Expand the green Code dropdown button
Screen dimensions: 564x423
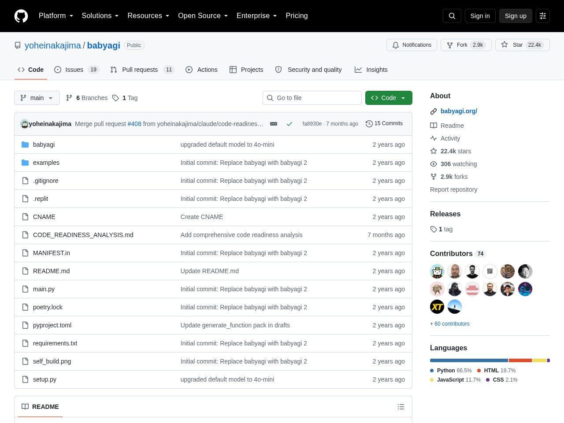(x=389, y=98)
